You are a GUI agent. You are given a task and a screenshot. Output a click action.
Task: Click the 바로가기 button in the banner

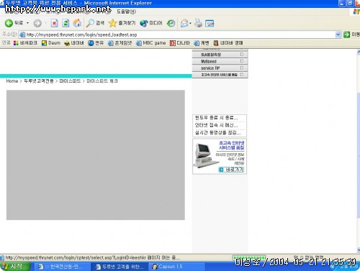(231, 170)
